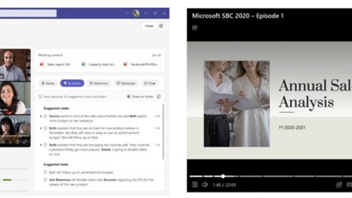Click Share to Notes
The width and height of the screenshot is (352, 198).
pos(140,97)
